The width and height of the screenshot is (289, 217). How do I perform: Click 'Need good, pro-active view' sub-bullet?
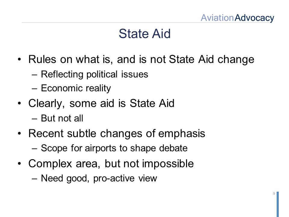click(99, 178)
